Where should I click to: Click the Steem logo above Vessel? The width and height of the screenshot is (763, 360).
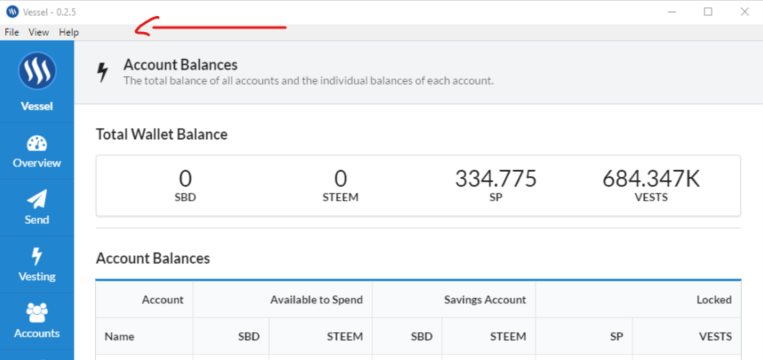click(x=37, y=71)
